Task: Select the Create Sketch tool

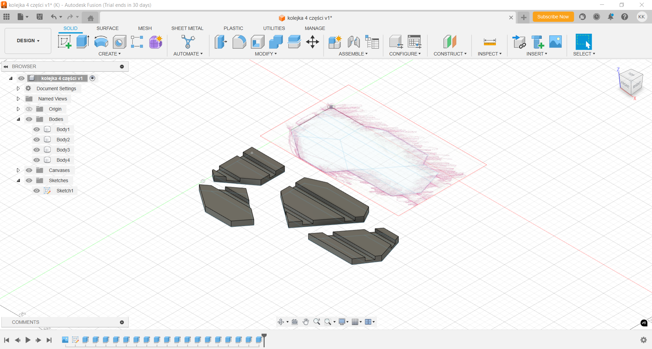Action: (x=65, y=42)
